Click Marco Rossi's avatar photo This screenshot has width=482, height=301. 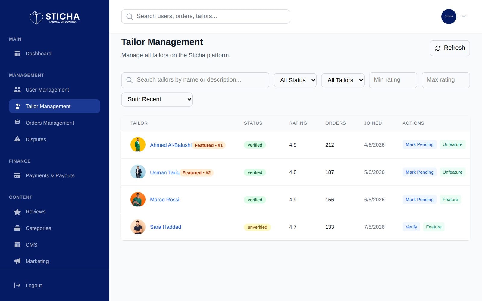tap(138, 200)
